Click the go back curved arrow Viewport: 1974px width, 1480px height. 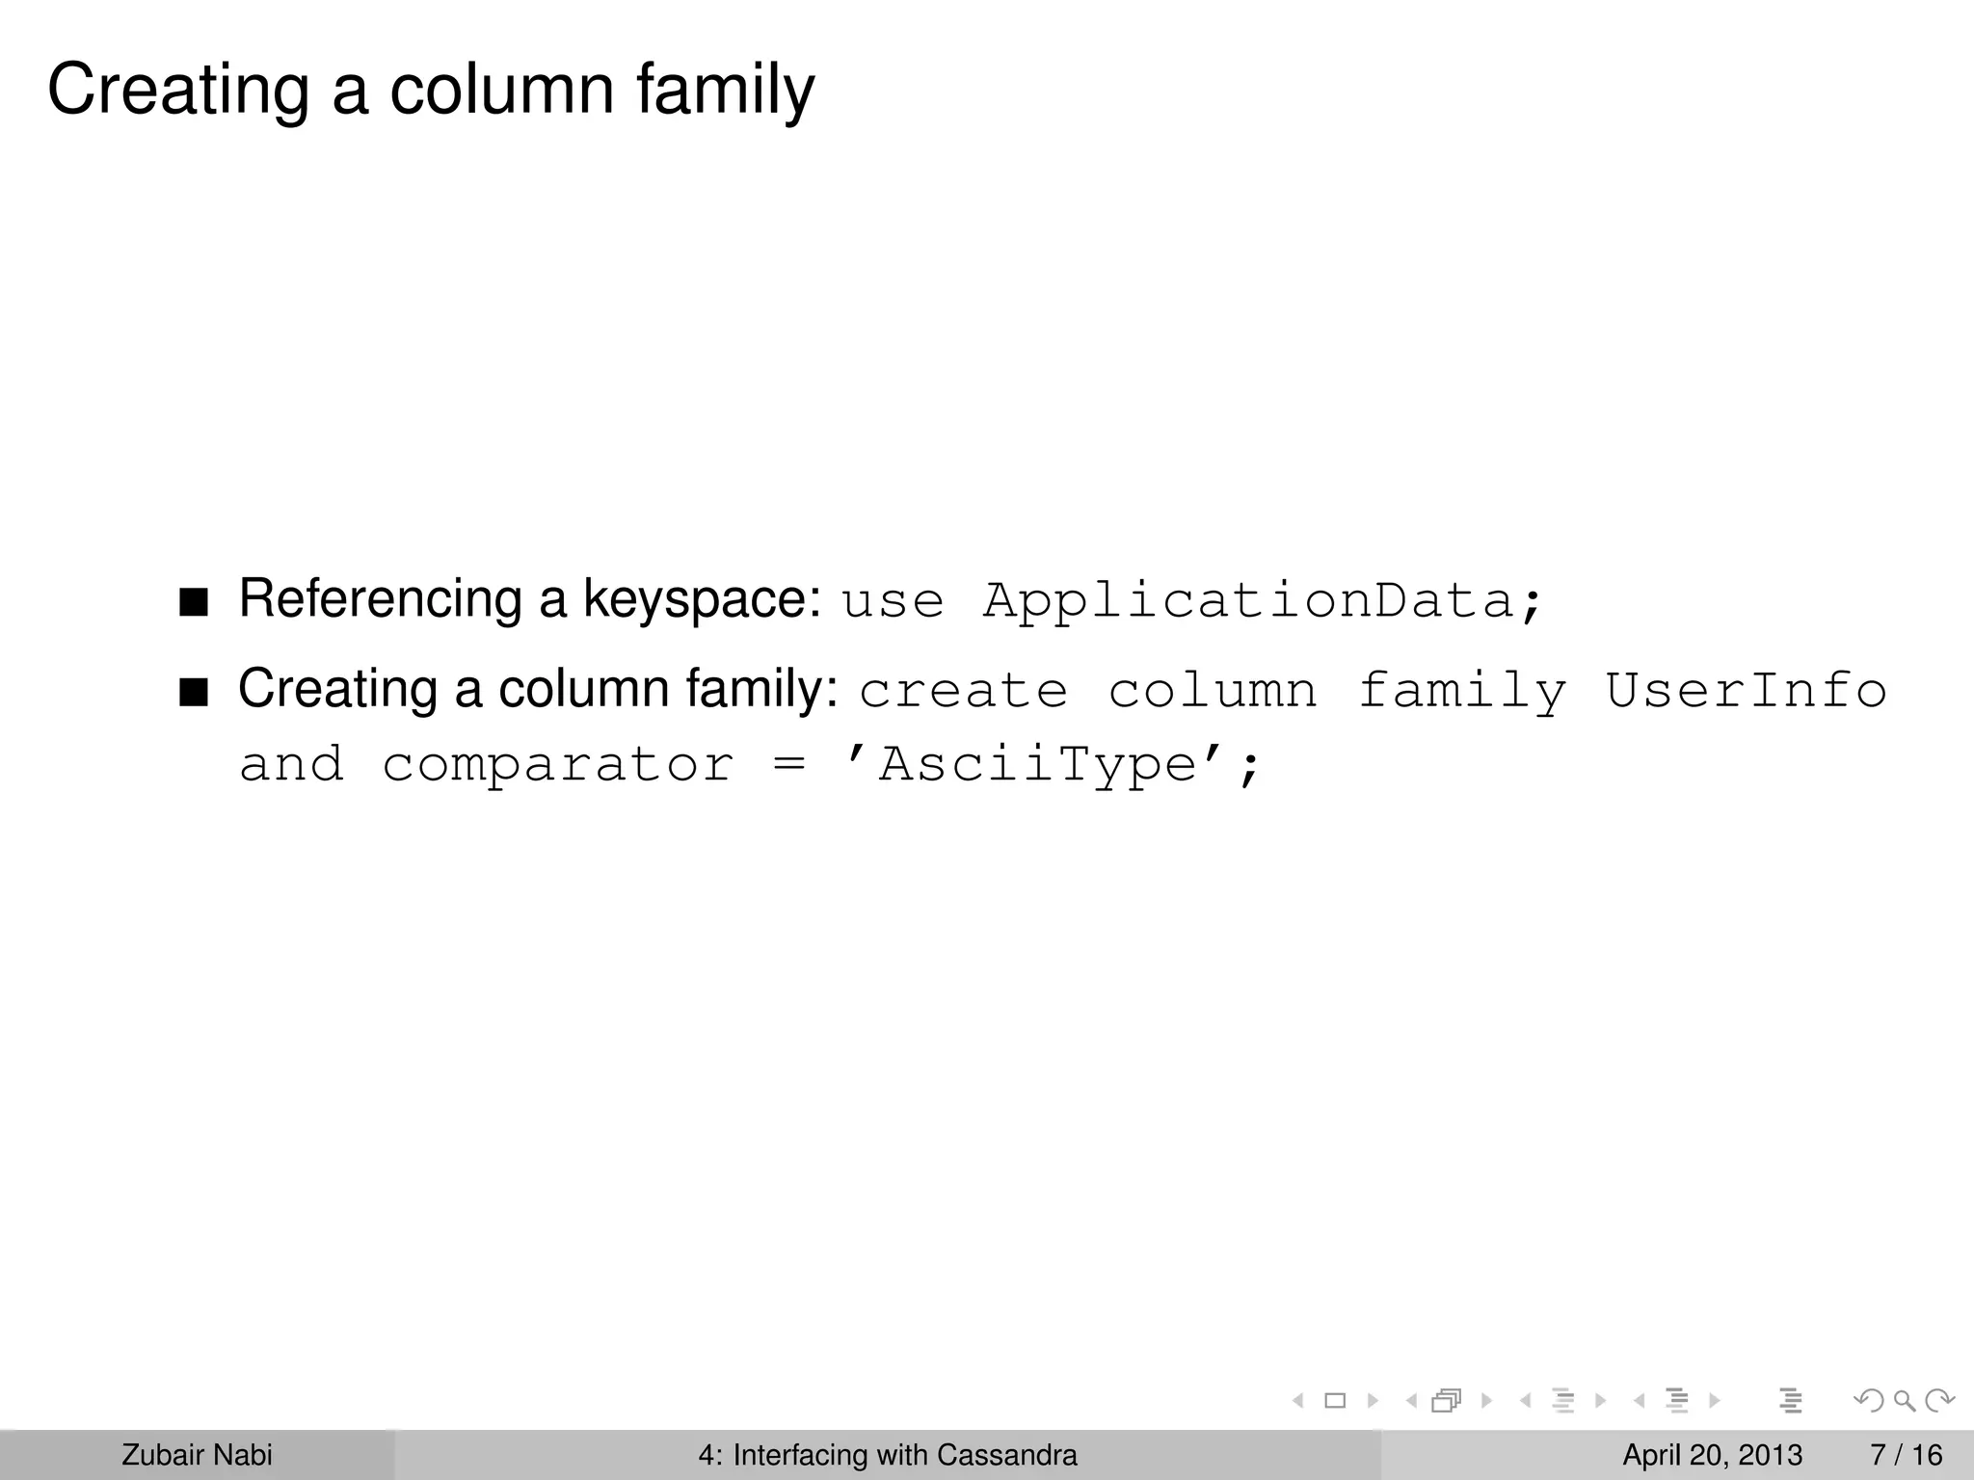pos(1869,1401)
